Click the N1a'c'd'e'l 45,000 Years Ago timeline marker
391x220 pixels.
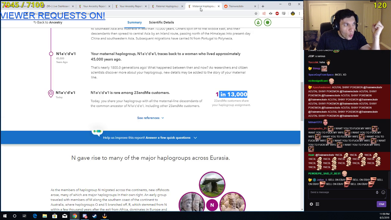click(x=51, y=54)
